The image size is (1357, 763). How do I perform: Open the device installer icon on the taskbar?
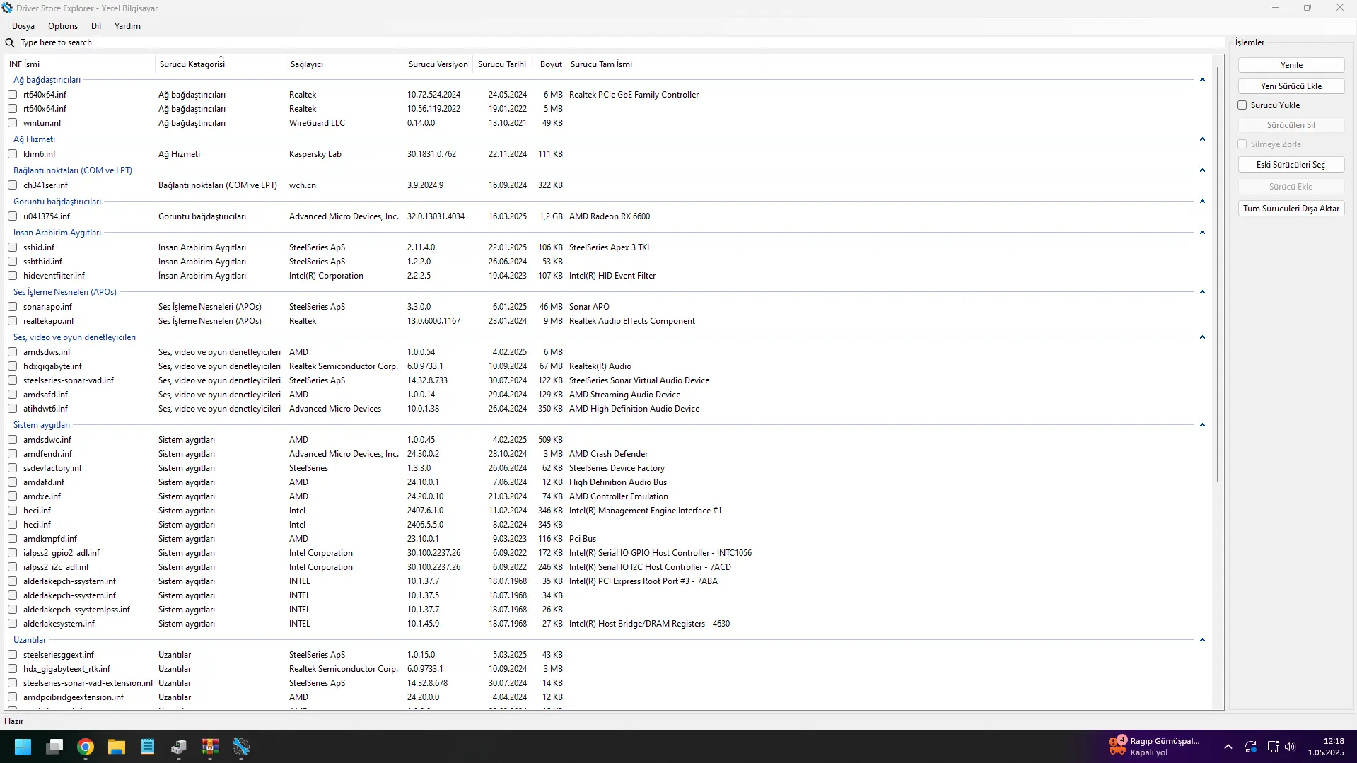click(179, 747)
